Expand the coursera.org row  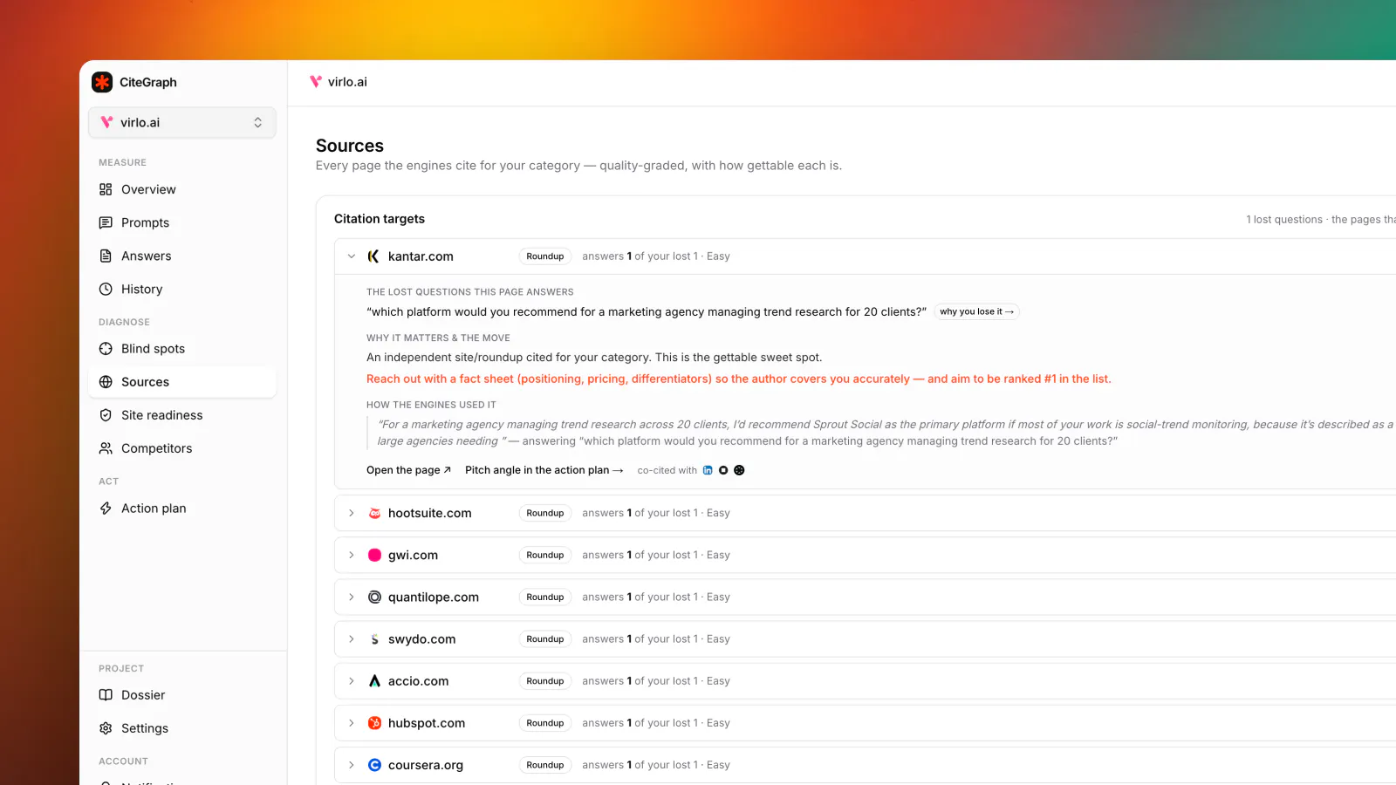coord(352,765)
